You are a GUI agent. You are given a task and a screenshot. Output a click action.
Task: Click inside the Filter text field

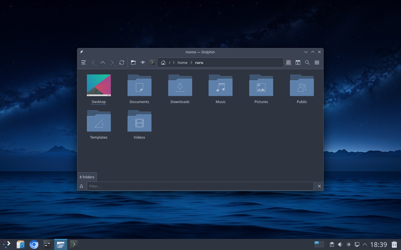pos(200,186)
